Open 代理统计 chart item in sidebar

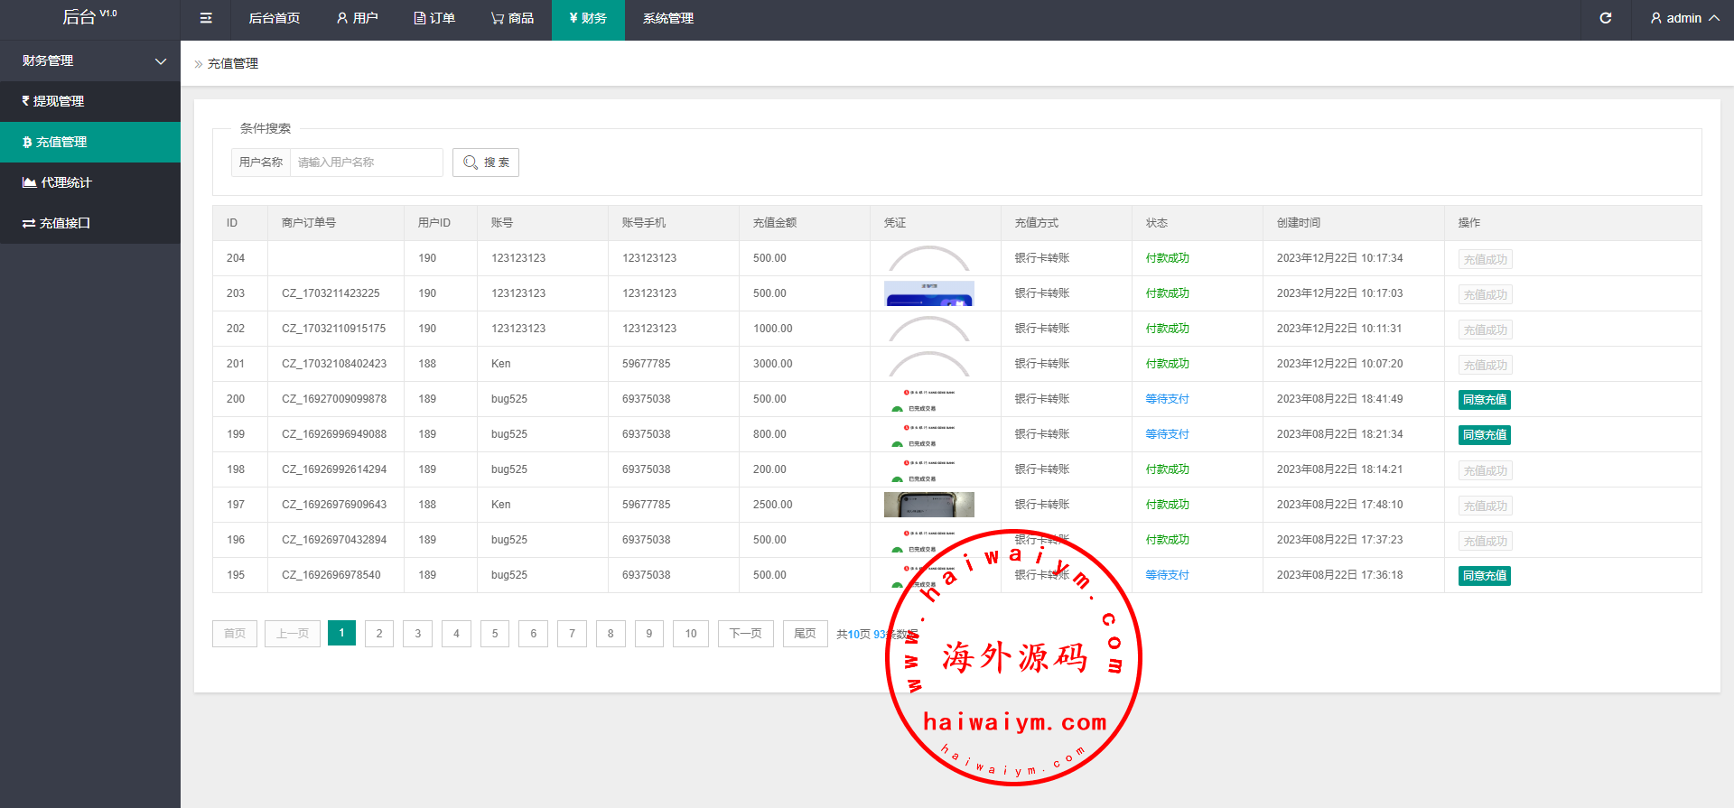(90, 182)
